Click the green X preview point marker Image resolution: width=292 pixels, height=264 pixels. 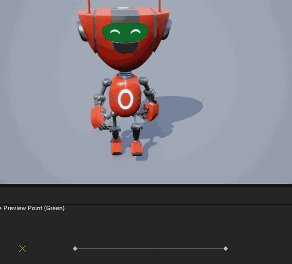coord(23,248)
